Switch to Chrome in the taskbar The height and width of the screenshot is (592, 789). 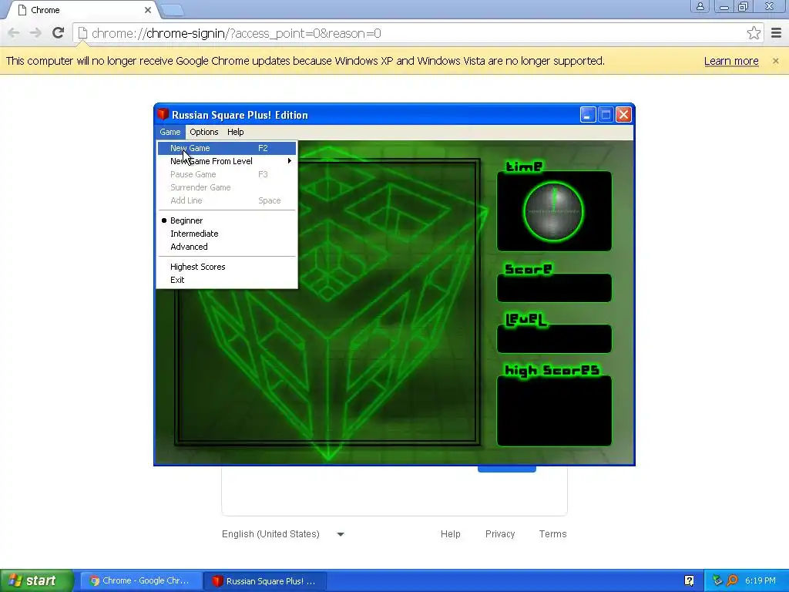coord(141,580)
